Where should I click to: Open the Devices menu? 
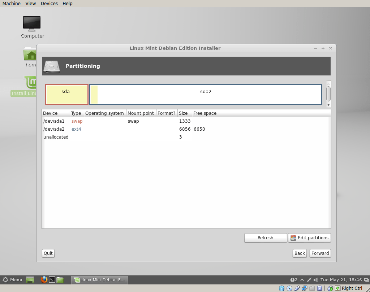(x=49, y=3)
